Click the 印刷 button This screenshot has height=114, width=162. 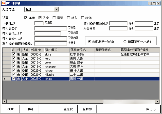pos(30,109)
